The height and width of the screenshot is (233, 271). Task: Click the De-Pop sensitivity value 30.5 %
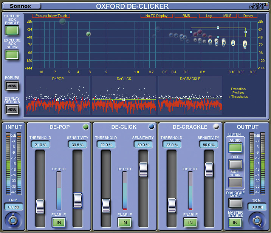point(77,145)
